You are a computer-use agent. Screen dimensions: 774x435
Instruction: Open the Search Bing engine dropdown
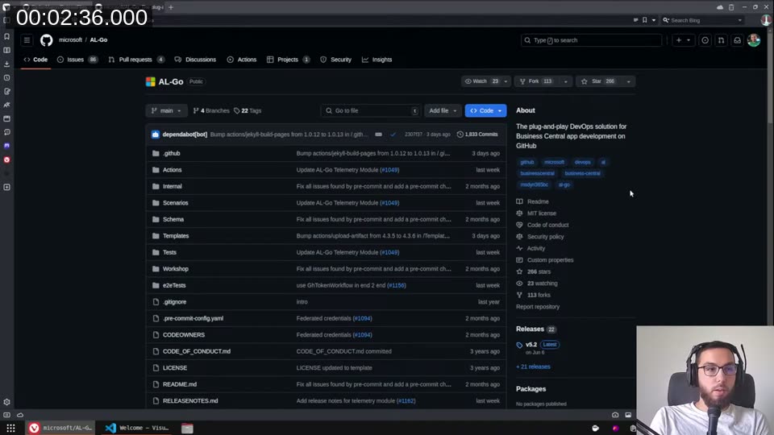pos(740,20)
